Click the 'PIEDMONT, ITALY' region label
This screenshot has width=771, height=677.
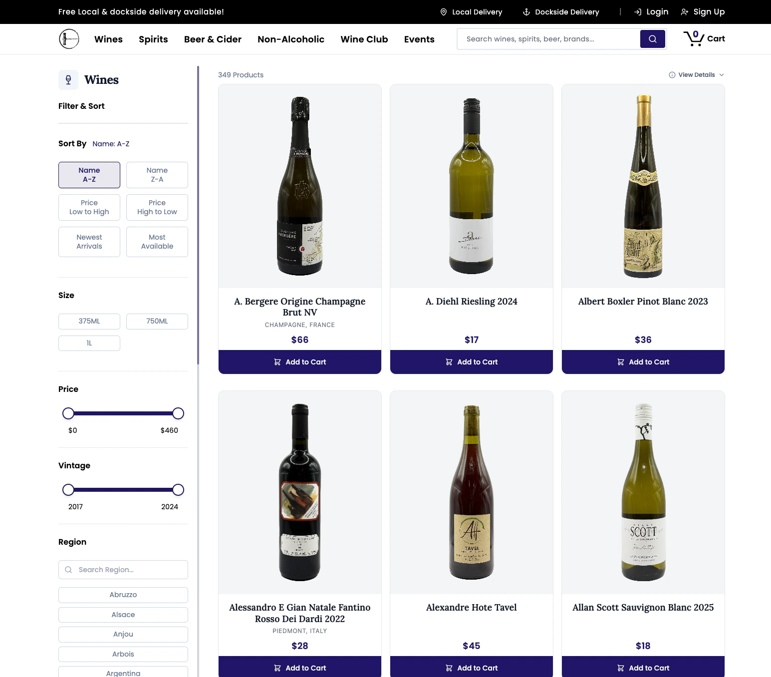click(300, 631)
